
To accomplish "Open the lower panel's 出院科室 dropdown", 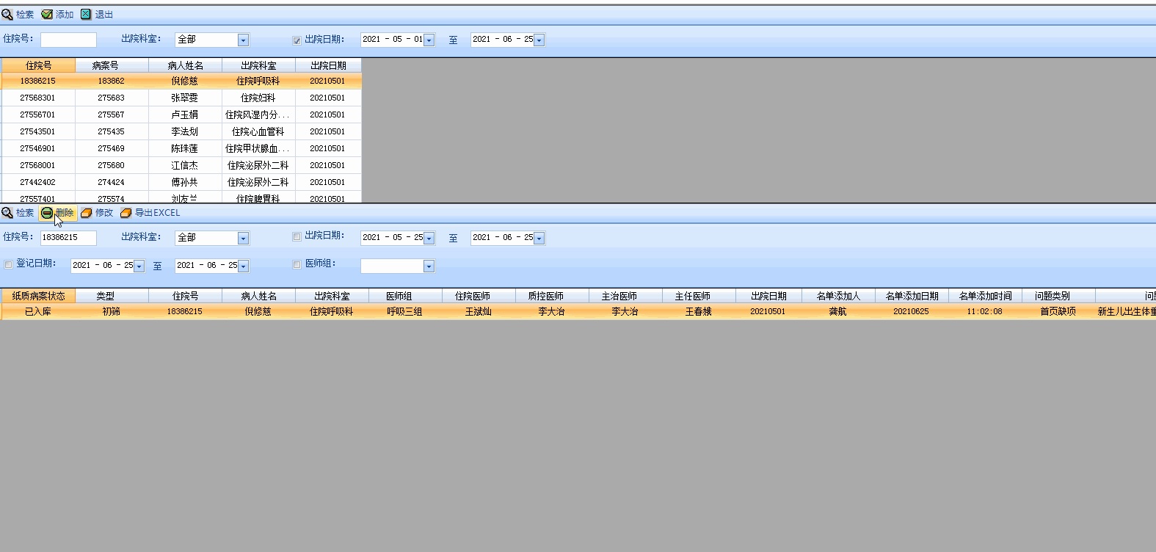I will tap(243, 239).
